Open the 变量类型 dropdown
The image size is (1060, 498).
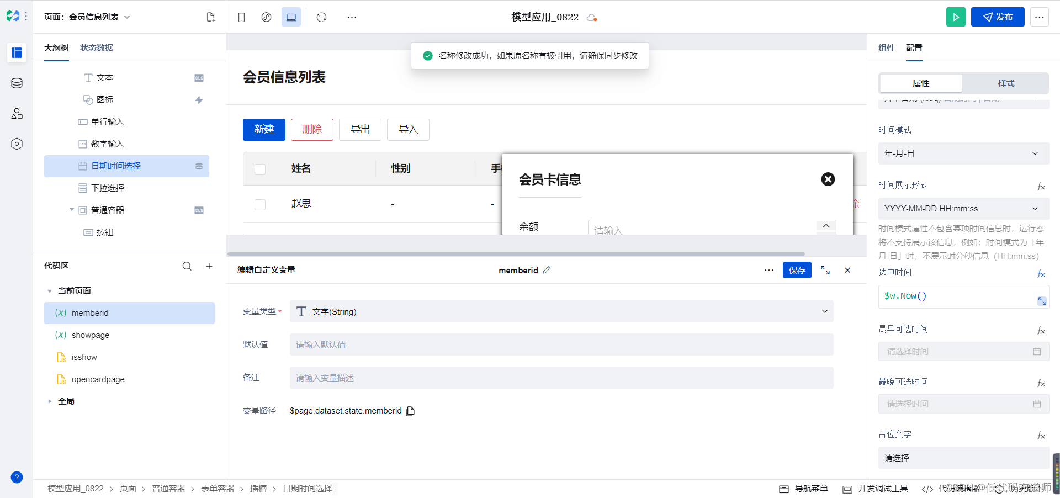click(561, 311)
